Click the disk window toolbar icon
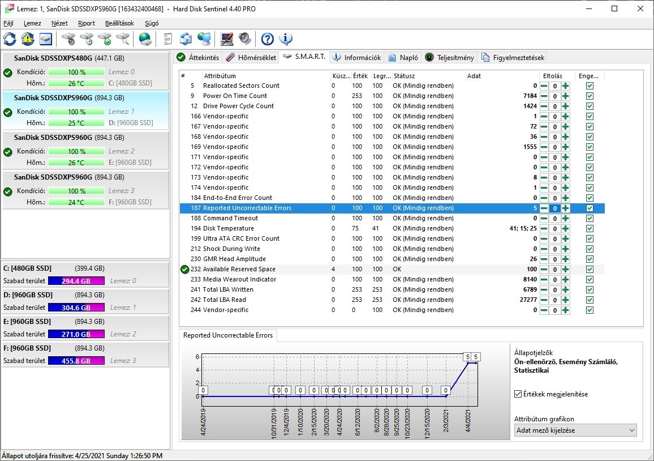Viewport: 654px width, 461px height. [45, 39]
